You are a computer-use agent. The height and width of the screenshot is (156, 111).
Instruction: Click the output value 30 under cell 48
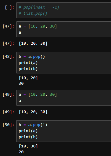[x=21, y=84]
